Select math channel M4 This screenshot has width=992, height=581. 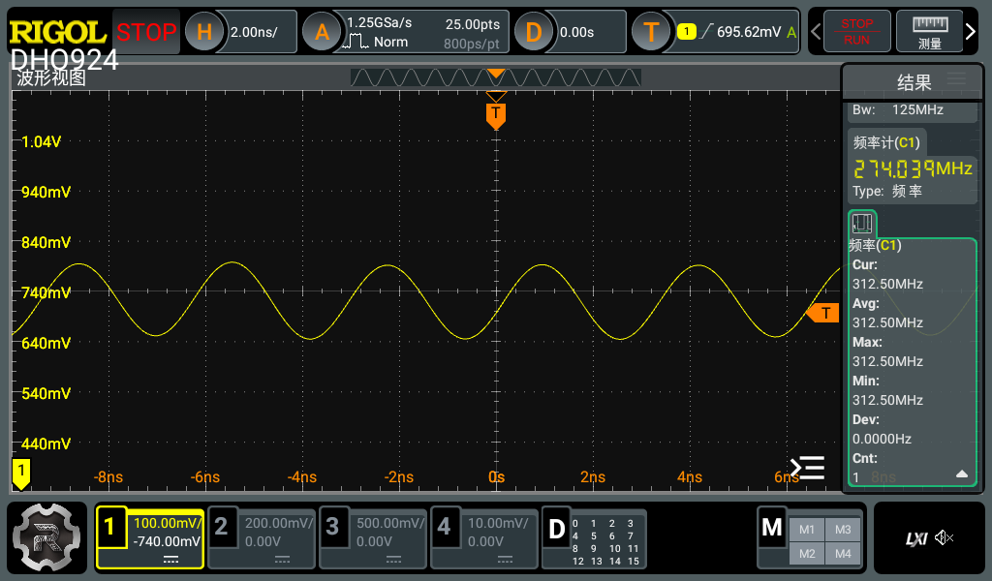tap(843, 554)
